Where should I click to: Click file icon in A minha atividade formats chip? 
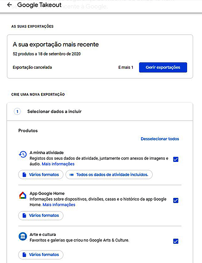tap(24, 175)
